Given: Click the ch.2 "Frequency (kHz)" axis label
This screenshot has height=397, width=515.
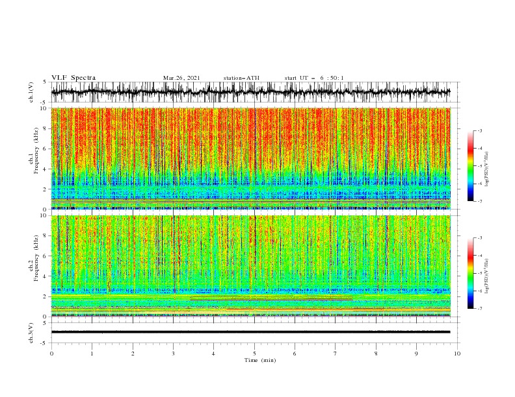Looking at the screenshot, I should point(36,258).
